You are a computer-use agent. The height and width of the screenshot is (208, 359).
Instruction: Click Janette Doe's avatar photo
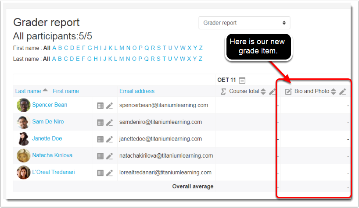(x=23, y=139)
